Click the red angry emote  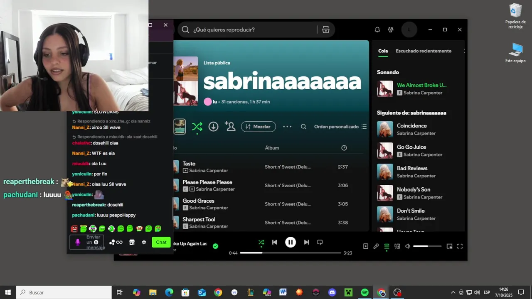(74, 228)
